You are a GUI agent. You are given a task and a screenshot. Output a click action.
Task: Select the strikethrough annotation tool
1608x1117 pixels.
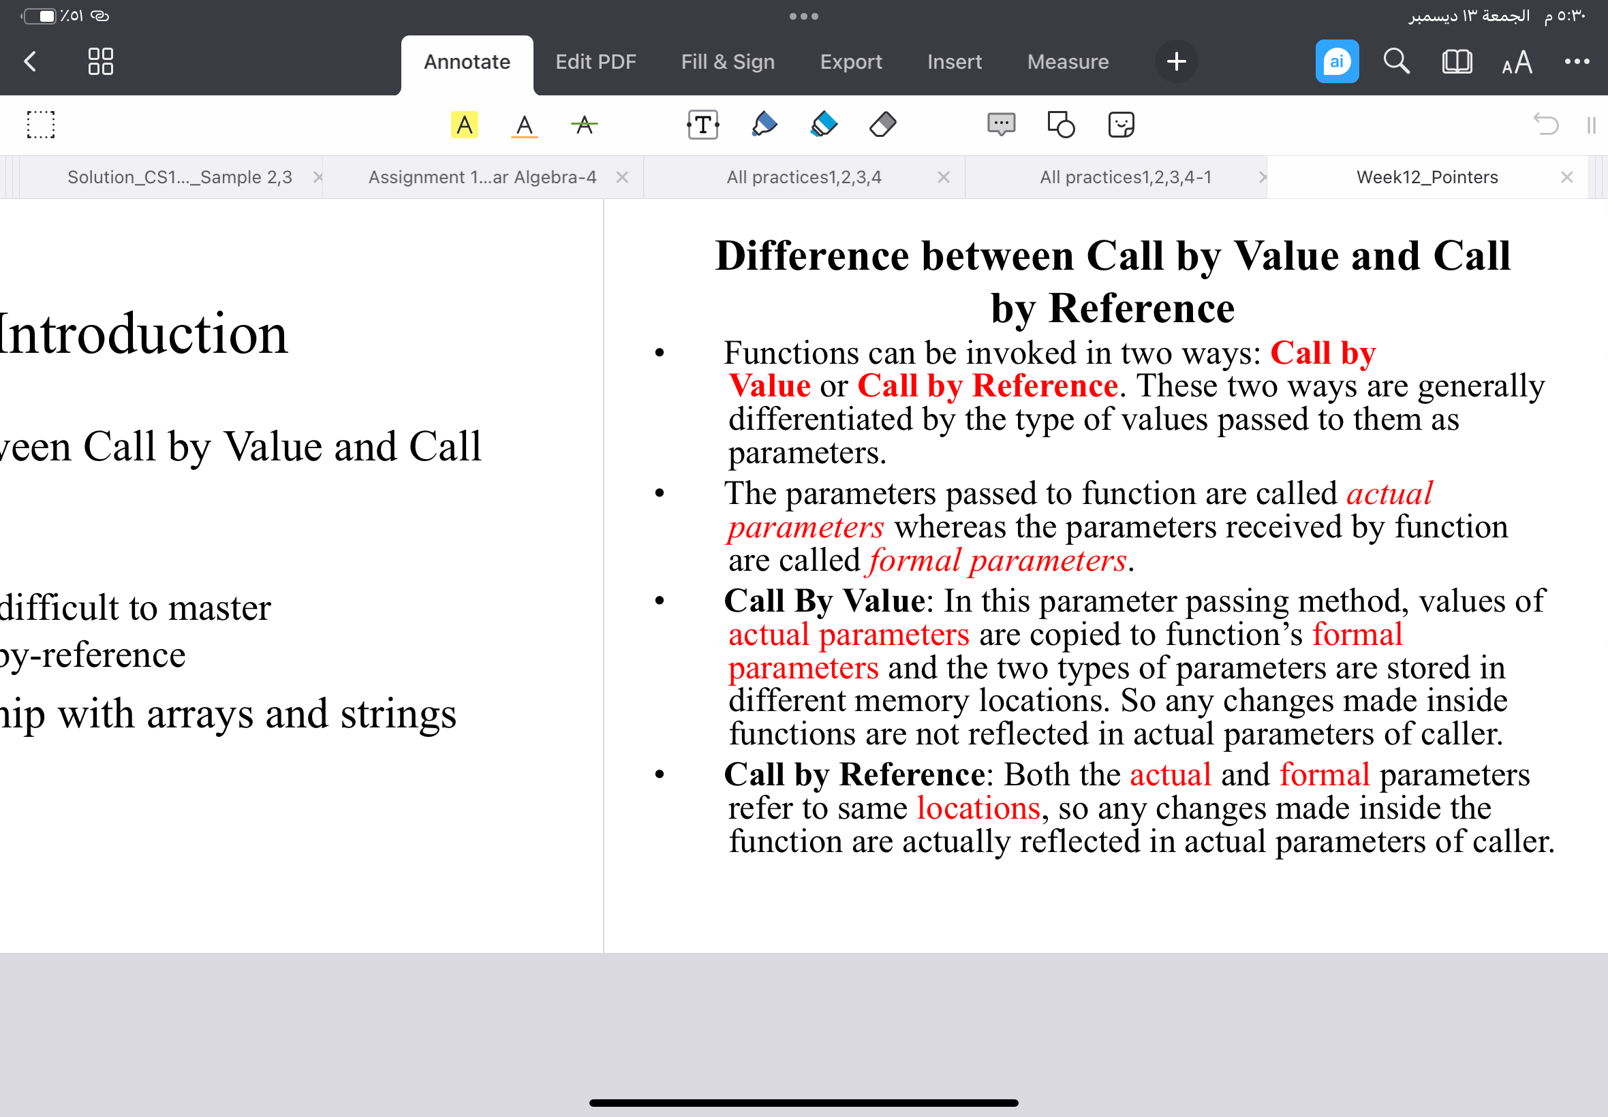tap(585, 125)
